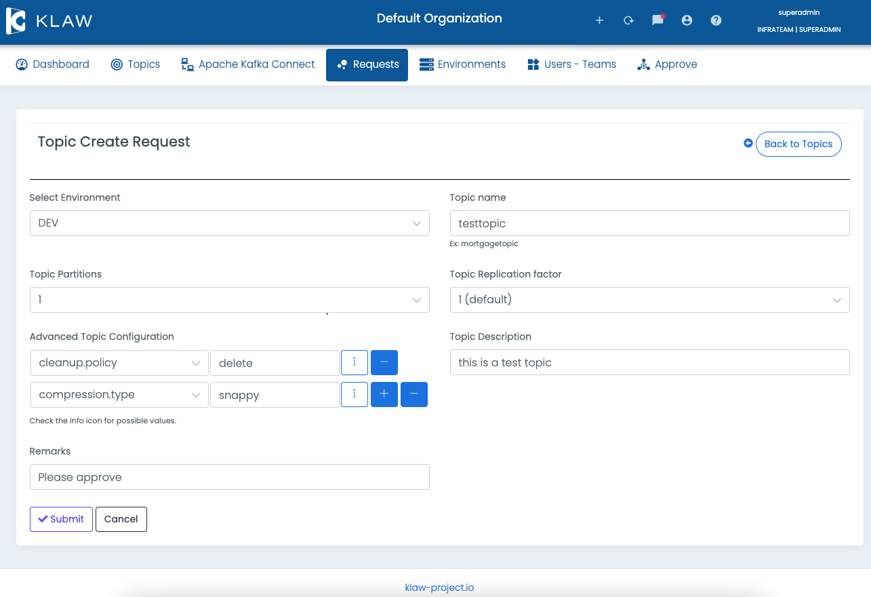Viewport: 871px width, 597px height.
Task: Open the Topic Replication factor dropdown
Action: pyautogui.click(x=649, y=300)
